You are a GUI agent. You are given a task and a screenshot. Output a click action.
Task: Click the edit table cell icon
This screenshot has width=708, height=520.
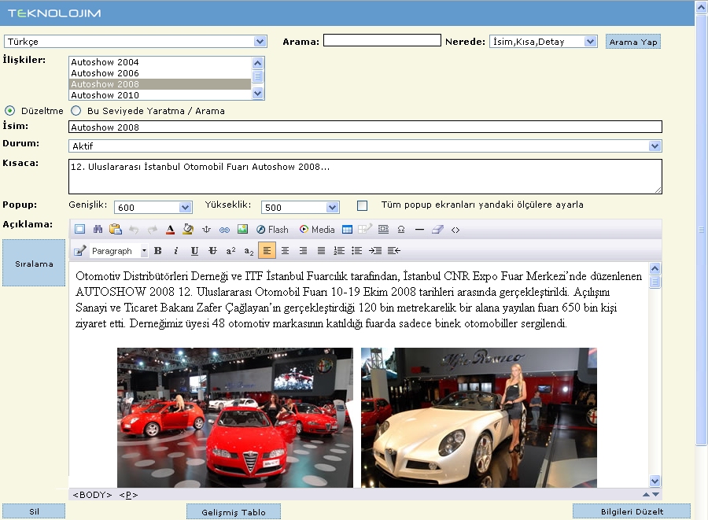coord(365,229)
